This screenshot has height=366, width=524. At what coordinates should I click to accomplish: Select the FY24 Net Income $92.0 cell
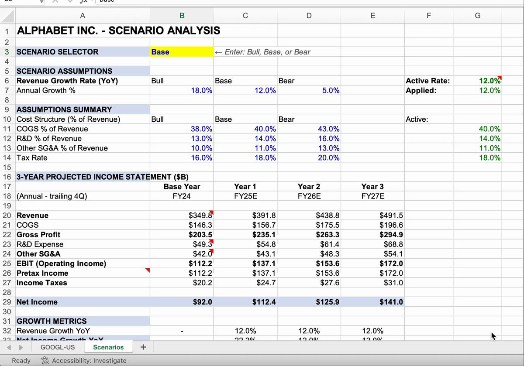click(182, 302)
